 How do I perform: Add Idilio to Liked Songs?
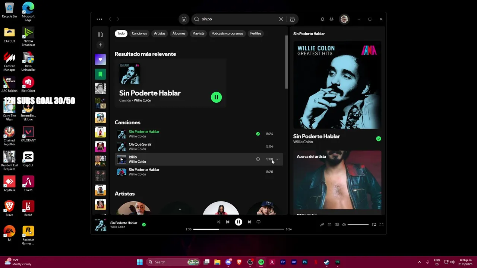pyautogui.click(x=258, y=159)
